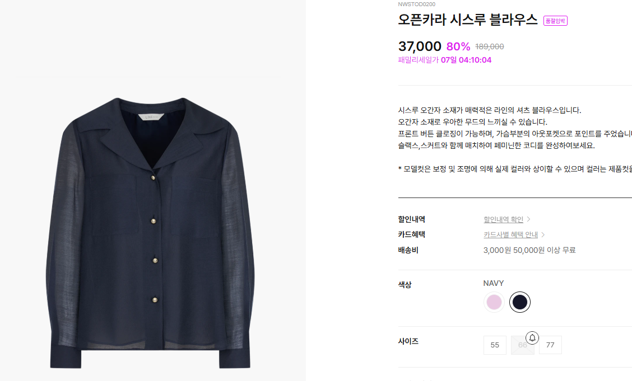Click the brand label inside blouse collar
The height and width of the screenshot is (381, 632).
pyautogui.click(x=151, y=117)
